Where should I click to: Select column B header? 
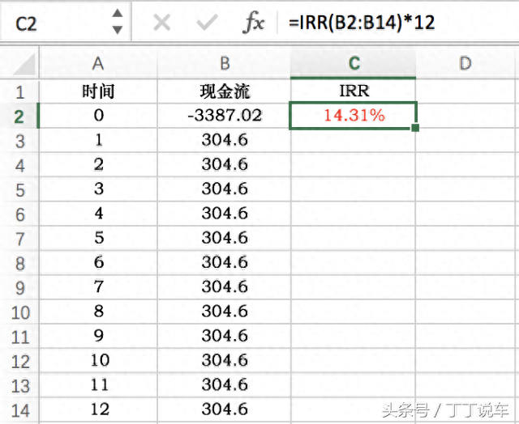click(x=225, y=63)
